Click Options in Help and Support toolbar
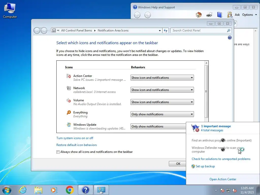 click(x=247, y=15)
